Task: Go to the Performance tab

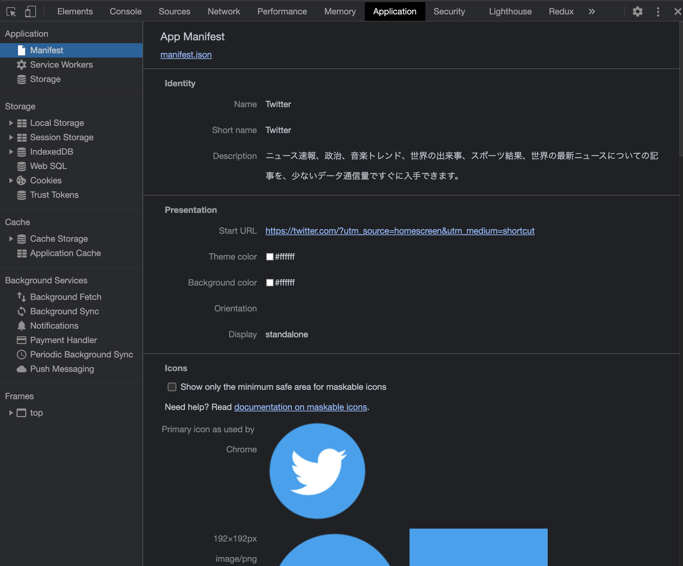Action: click(x=282, y=12)
